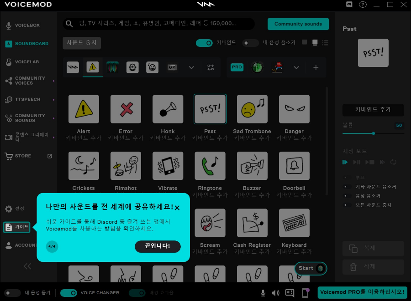Play the Vibrate sound tile

[168, 166]
